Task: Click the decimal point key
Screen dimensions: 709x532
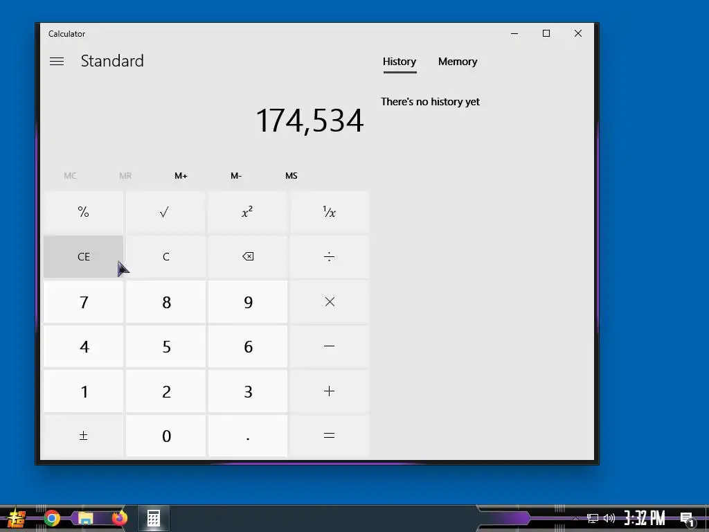Action: click(x=247, y=436)
